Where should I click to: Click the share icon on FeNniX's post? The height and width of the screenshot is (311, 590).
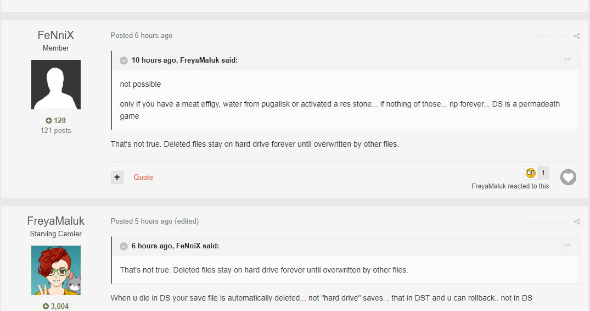click(577, 36)
